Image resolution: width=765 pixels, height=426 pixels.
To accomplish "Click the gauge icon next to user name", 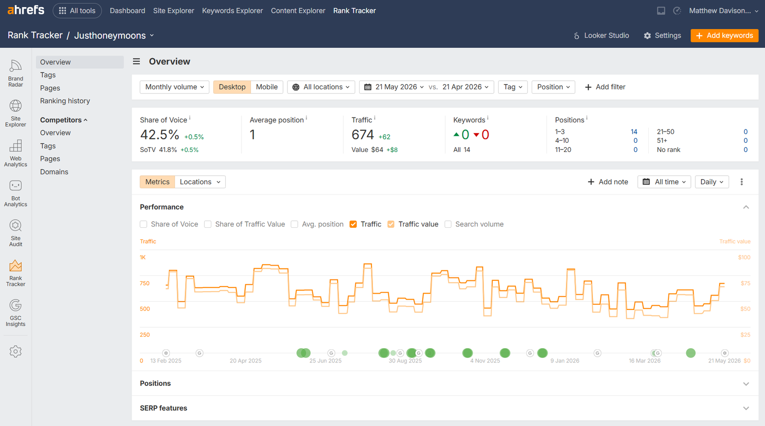I will tap(677, 11).
